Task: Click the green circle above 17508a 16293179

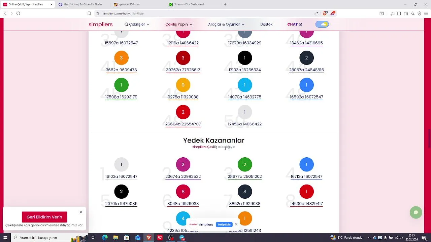Action: (x=121, y=85)
